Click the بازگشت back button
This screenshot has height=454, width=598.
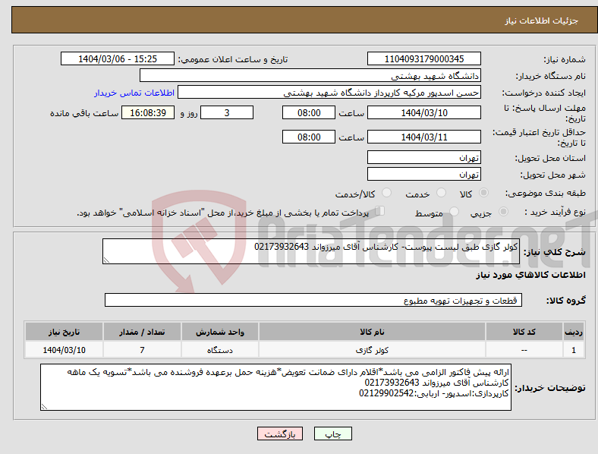(280, 434)
